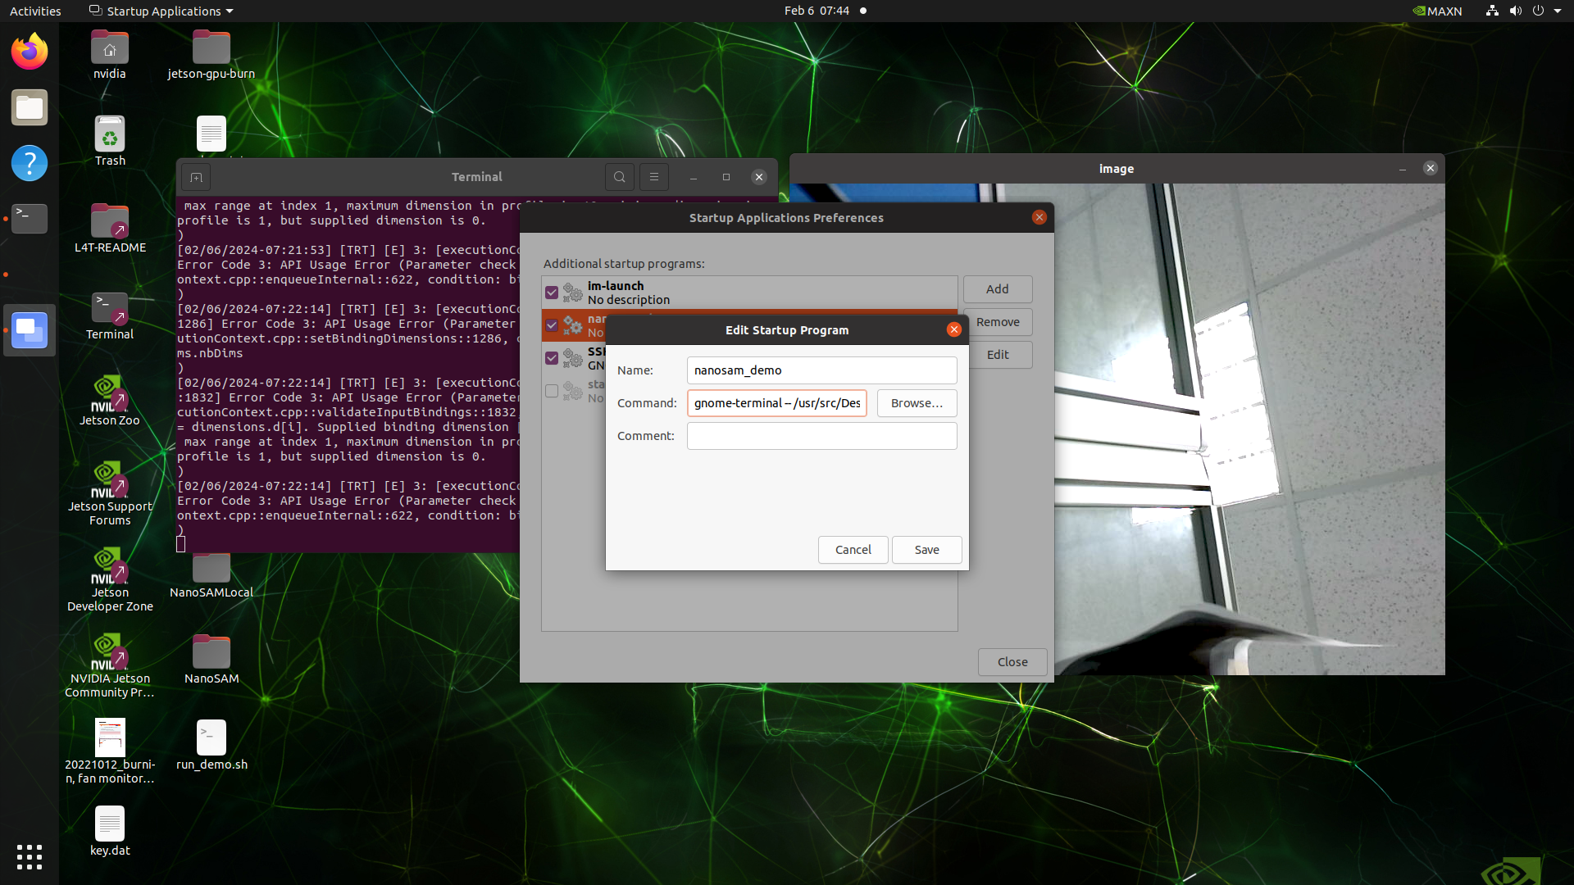1574x885 pixels.
Task: Open run_demo.sh desktop file
Action: (212, 738)
